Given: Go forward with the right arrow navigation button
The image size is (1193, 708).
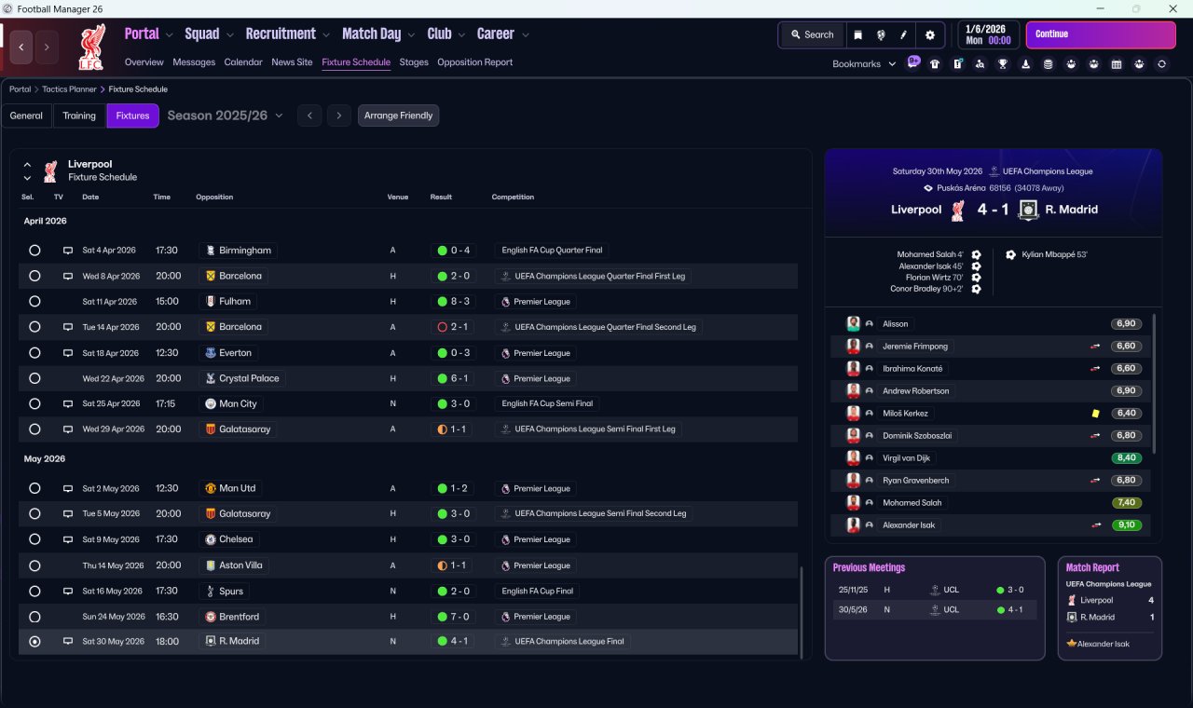Looking at the screenshot, I should [x=47, y=47].
